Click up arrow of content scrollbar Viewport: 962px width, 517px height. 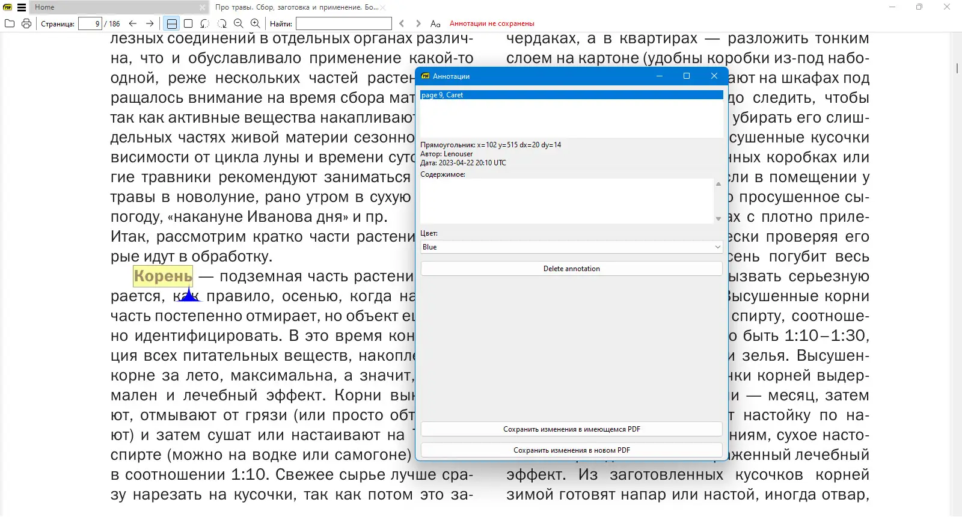coord(718,184)
